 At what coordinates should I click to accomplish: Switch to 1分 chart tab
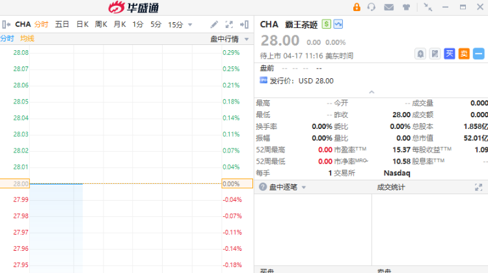[137, 24]
